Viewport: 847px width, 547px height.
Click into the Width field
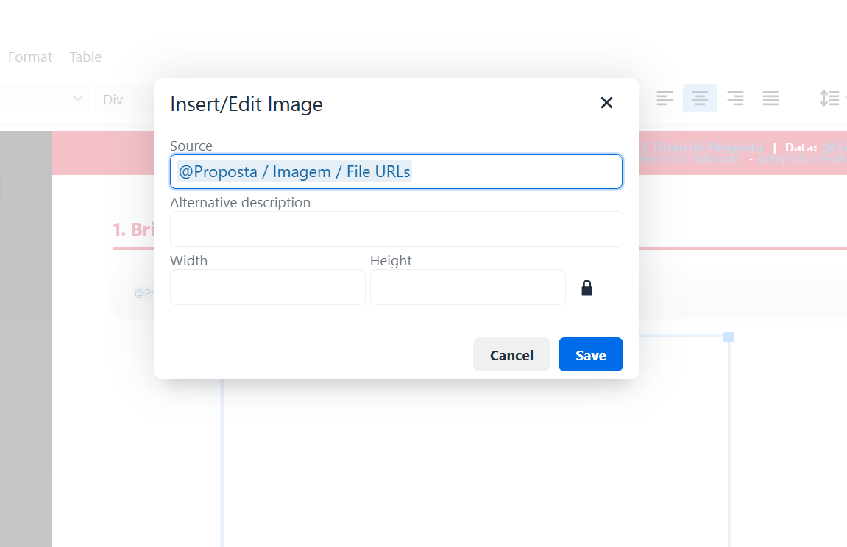[267, 287]
